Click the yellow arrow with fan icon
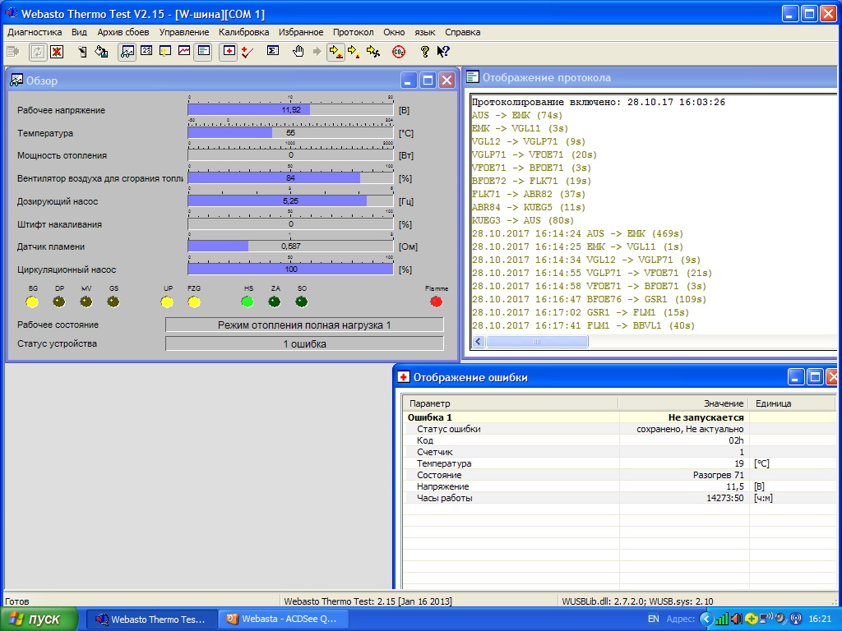The image size is (842, 631). pyautogui.click(x=373, y=52)
